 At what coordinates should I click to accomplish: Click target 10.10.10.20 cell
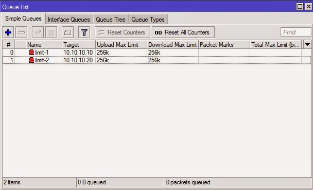point(78,60)
